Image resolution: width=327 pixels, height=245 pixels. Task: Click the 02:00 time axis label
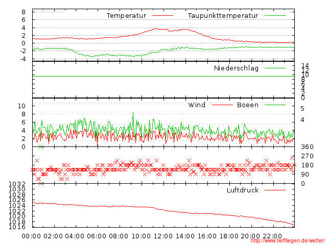[53, 236]
